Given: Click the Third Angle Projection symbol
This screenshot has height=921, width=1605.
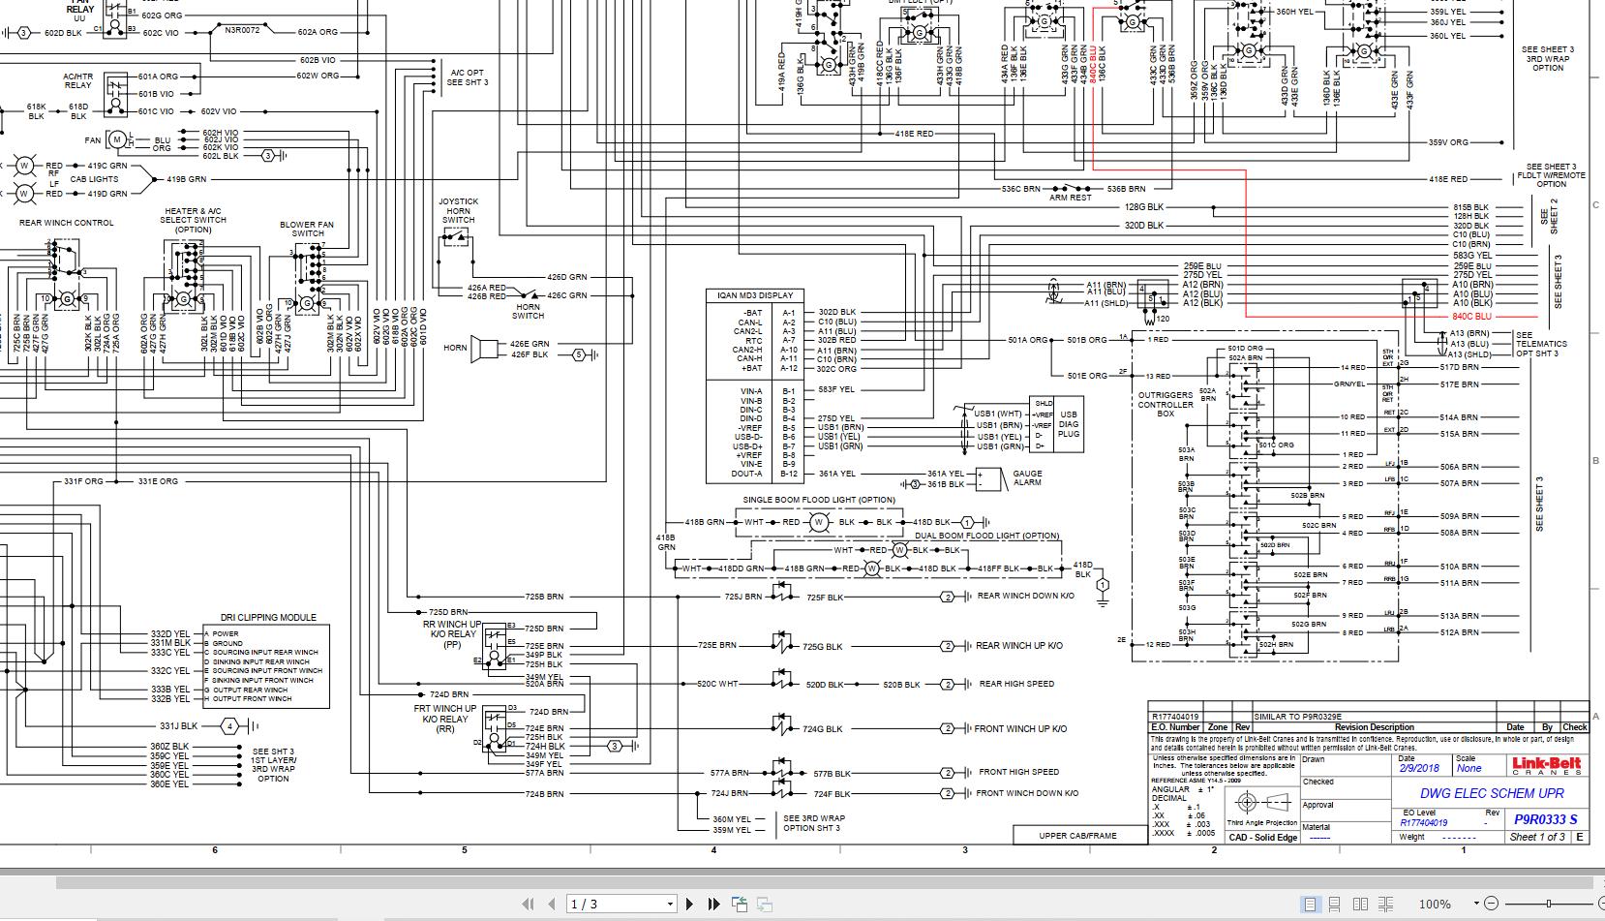Looking at the screenshot, I should point(1263,802).
